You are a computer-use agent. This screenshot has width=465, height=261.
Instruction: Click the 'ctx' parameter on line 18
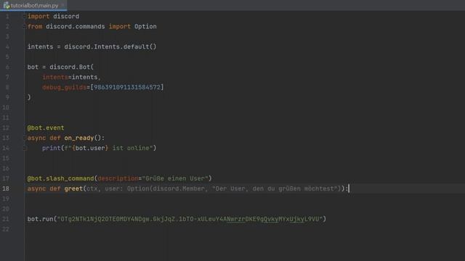[x=92, y=188]
